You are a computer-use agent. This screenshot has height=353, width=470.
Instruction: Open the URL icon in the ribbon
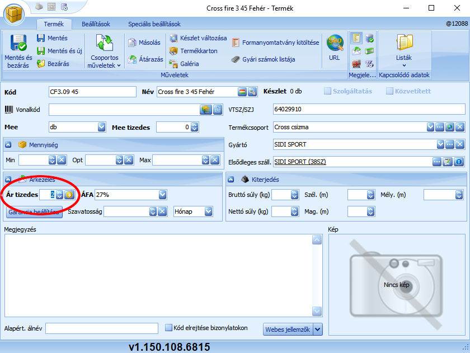pyautogui.click(x=335, y=43)
